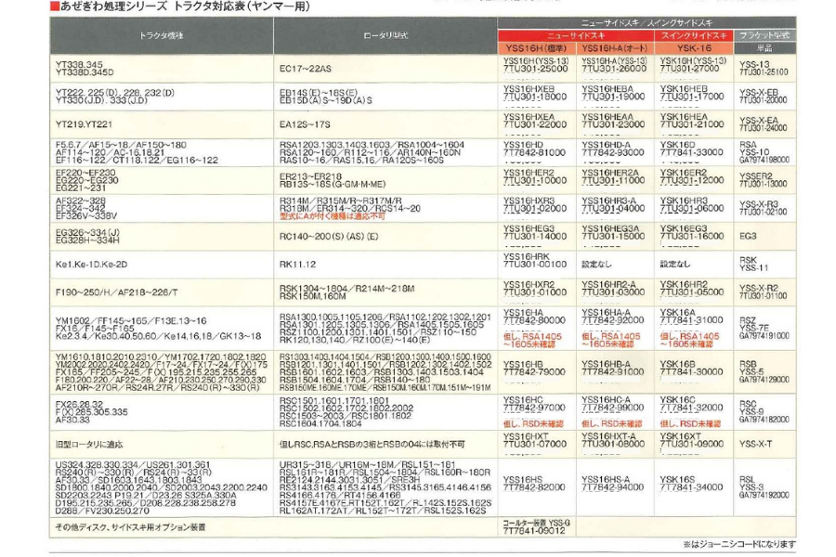Click bracket code 'GA7974198000'
The height and width of the screenshot is (557, 836).
[x=764, y=160]
